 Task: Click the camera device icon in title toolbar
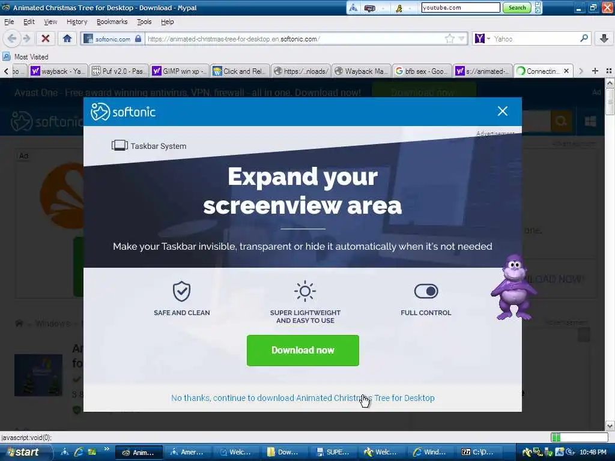[369, 8]
